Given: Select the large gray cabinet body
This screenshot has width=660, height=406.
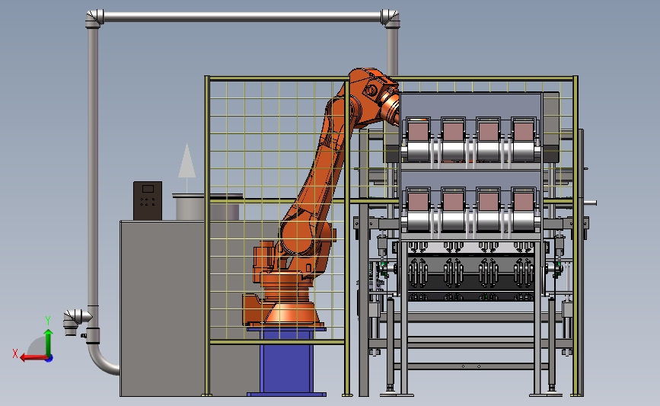Looking at the screenshot, I should coord(162,308).
